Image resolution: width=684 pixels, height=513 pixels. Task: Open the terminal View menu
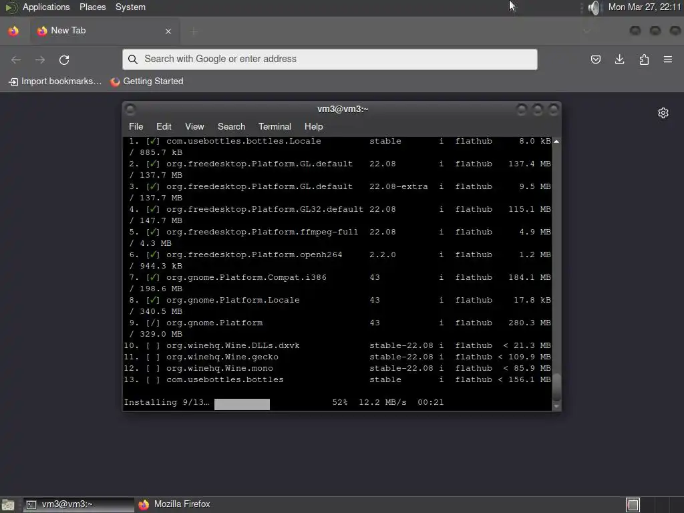click(194, 126)
